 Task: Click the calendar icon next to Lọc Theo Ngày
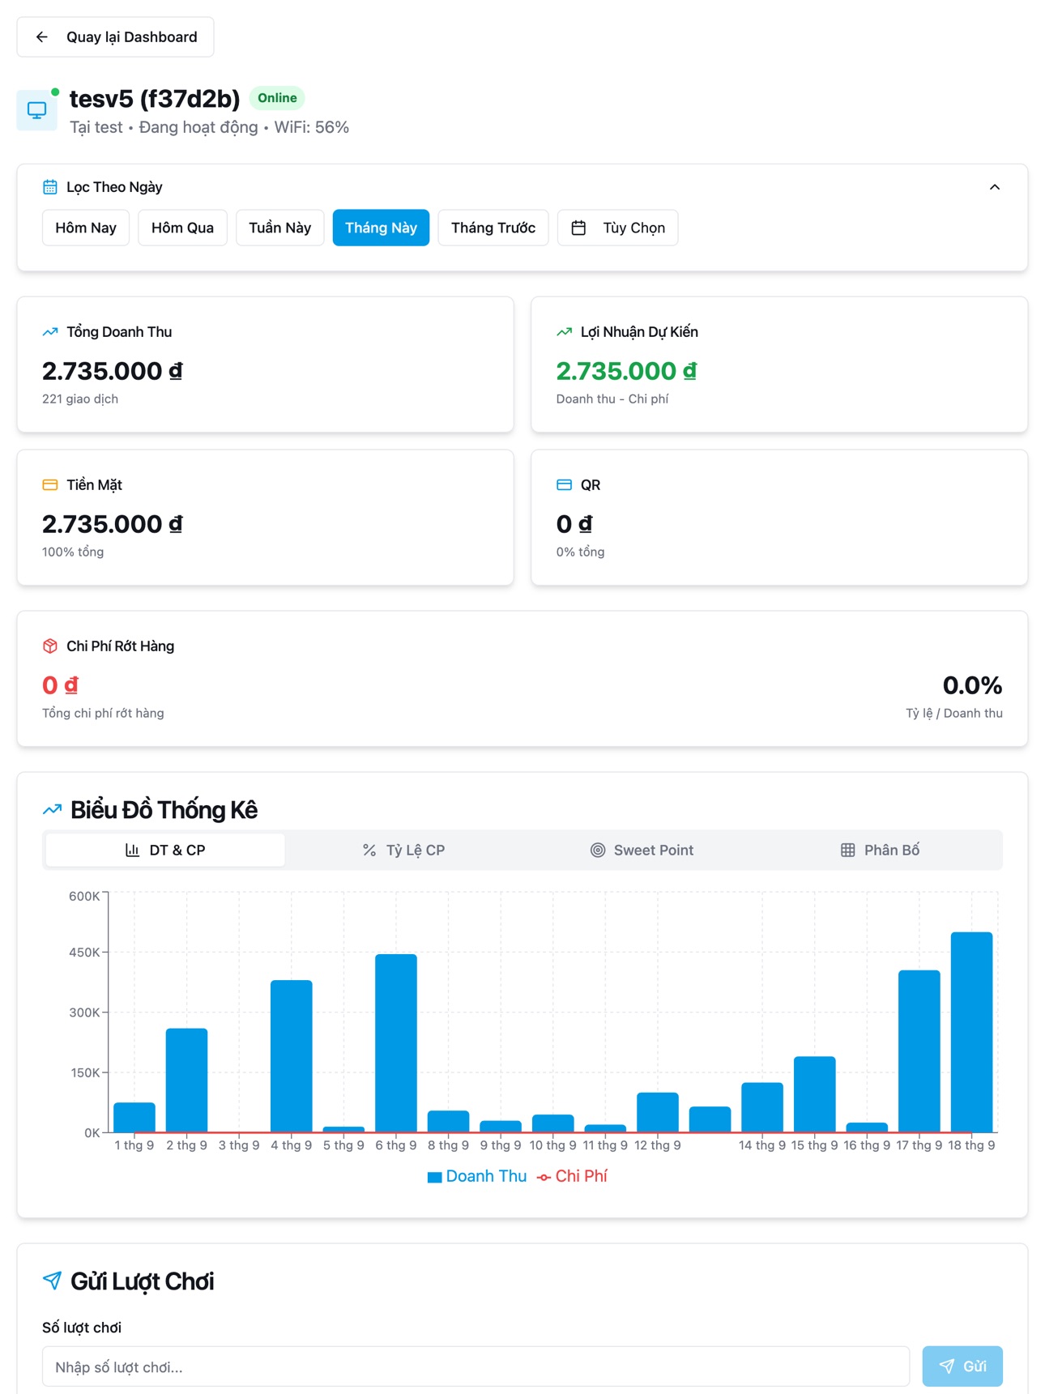click(50, 187)
